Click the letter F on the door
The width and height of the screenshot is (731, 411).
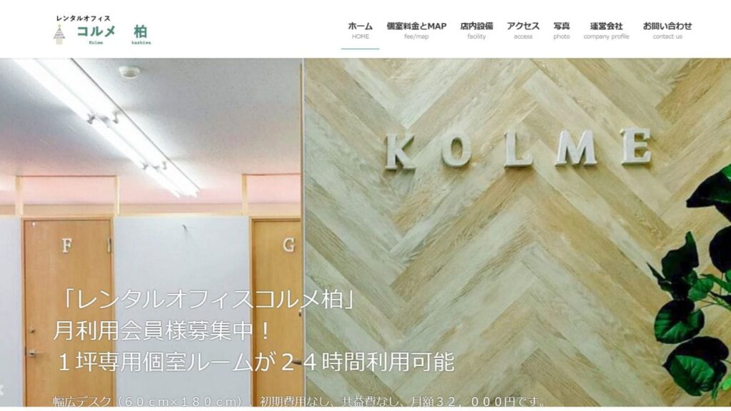point(66,245)
